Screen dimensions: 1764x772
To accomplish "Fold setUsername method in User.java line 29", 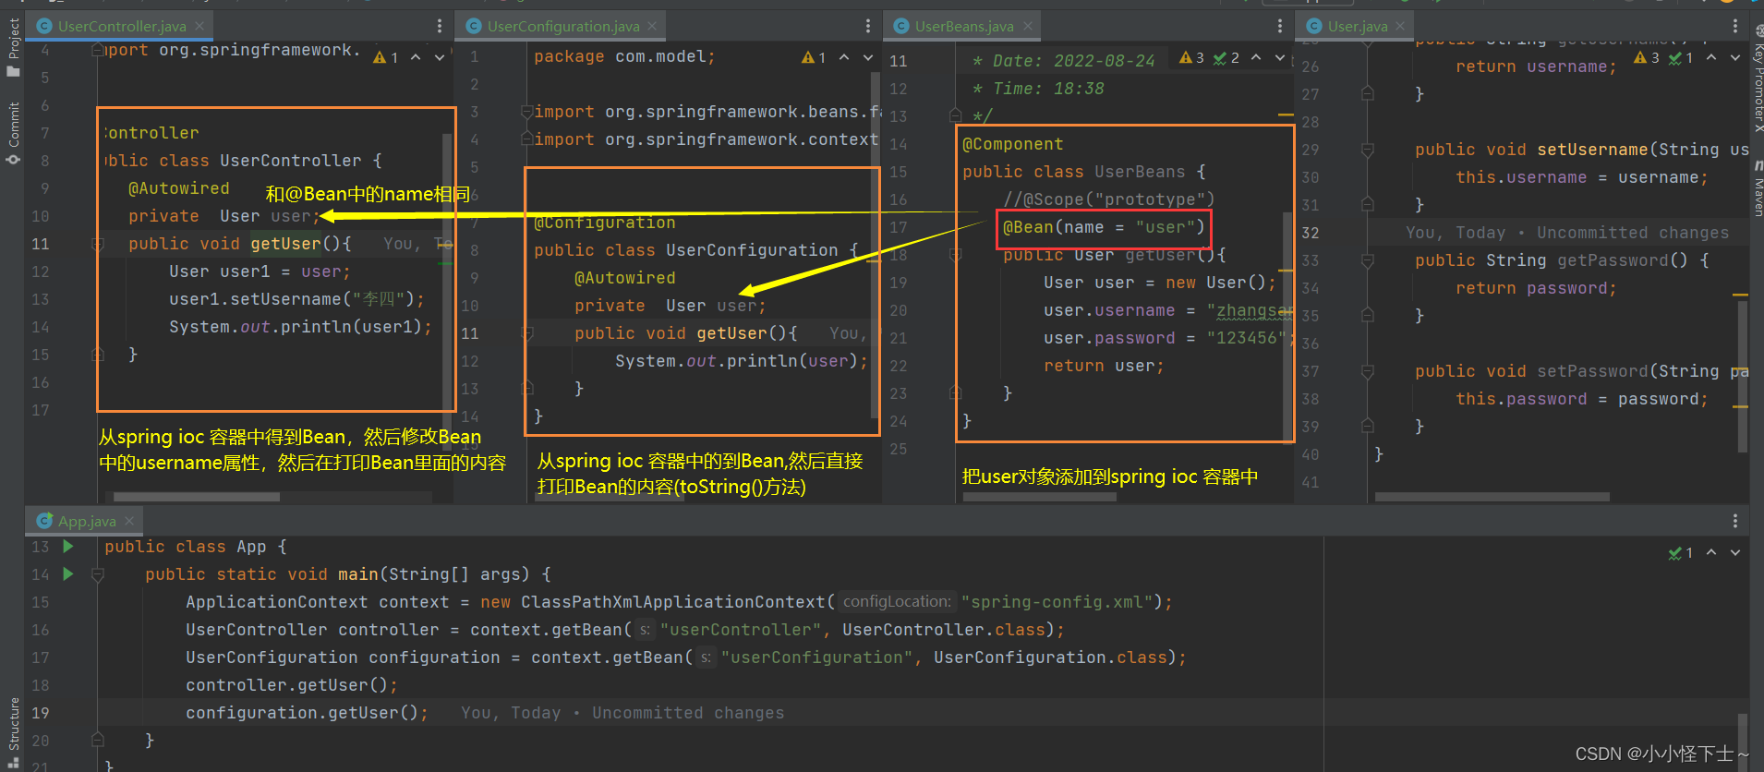I will [1368, 150].
